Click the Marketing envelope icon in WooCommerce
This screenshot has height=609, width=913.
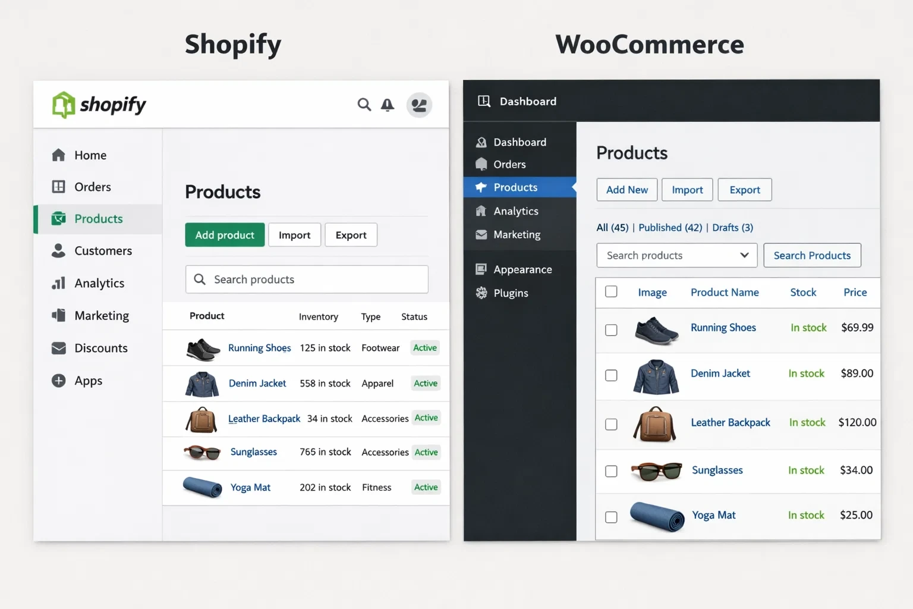coord(481,235)
